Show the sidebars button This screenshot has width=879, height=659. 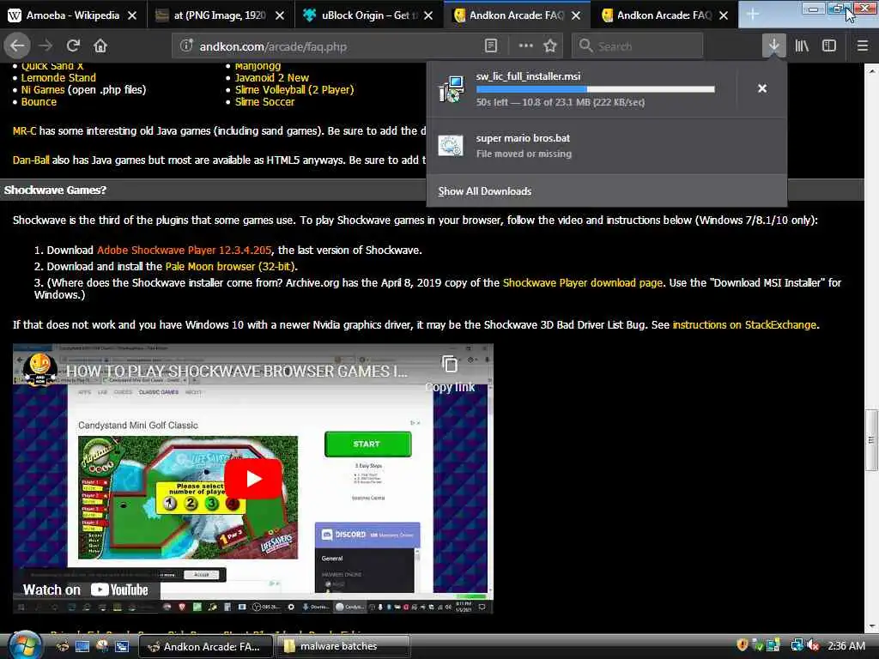point(829,46)
